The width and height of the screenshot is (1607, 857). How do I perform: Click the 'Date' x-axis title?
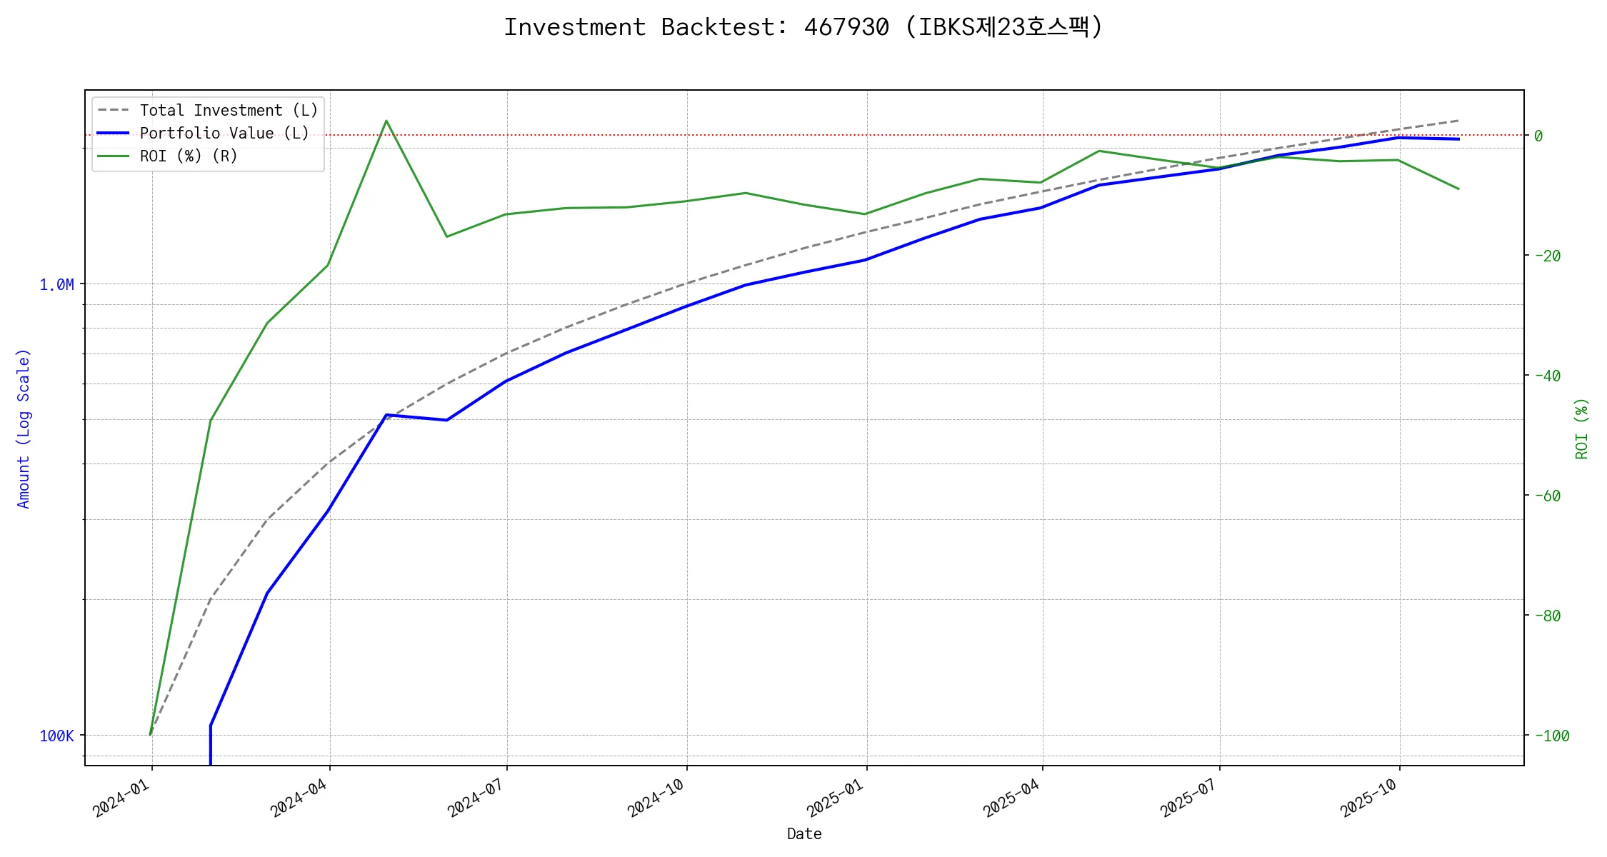pos(804,833)
